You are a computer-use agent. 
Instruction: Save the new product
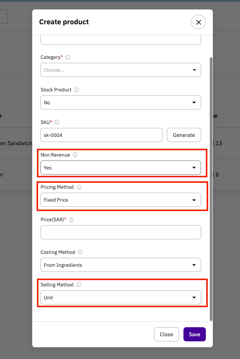[x=194, y=334]
